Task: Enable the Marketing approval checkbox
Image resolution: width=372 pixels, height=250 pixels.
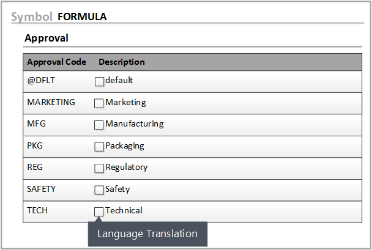Action: click(99, 103)
